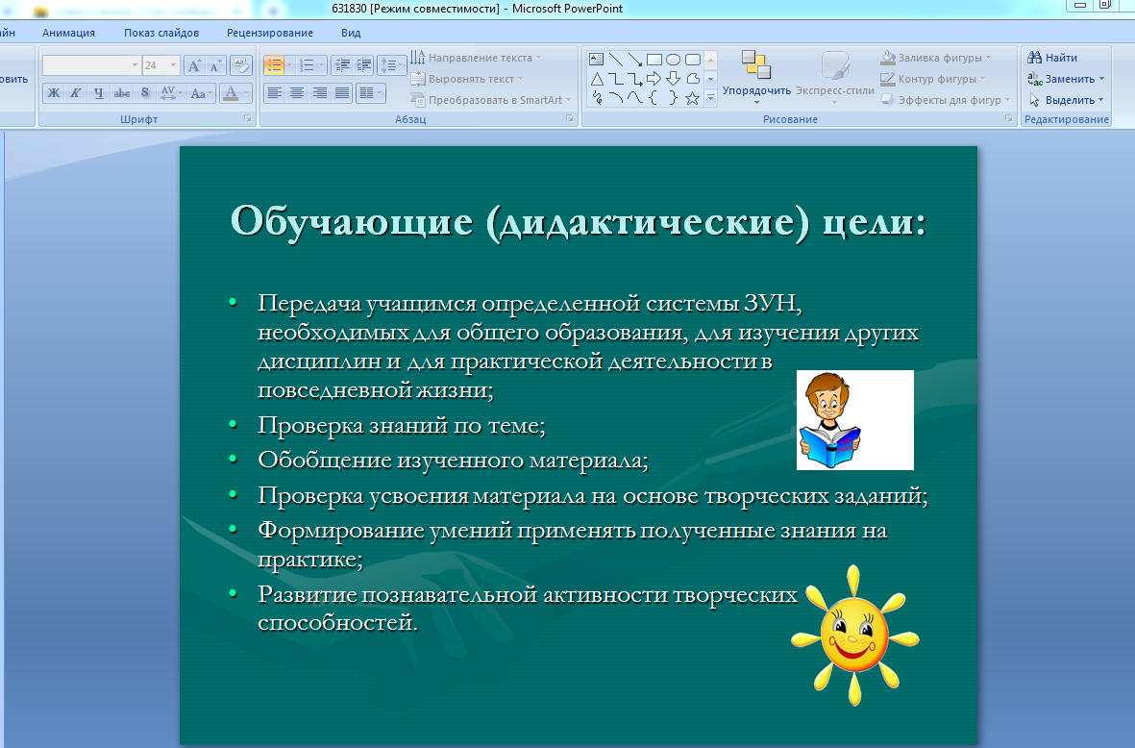This screenshot has width=1135, height=748.
Task: Select the Scribble shape
Action: pos(597,98)
